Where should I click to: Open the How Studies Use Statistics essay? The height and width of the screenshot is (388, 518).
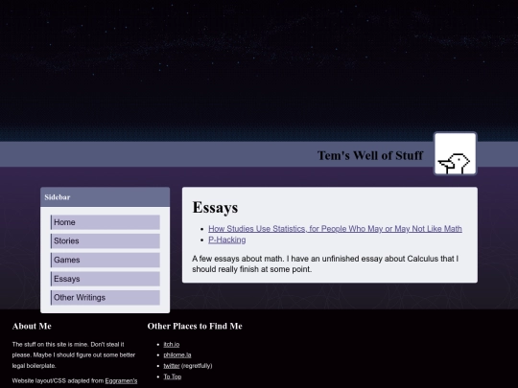335,229
